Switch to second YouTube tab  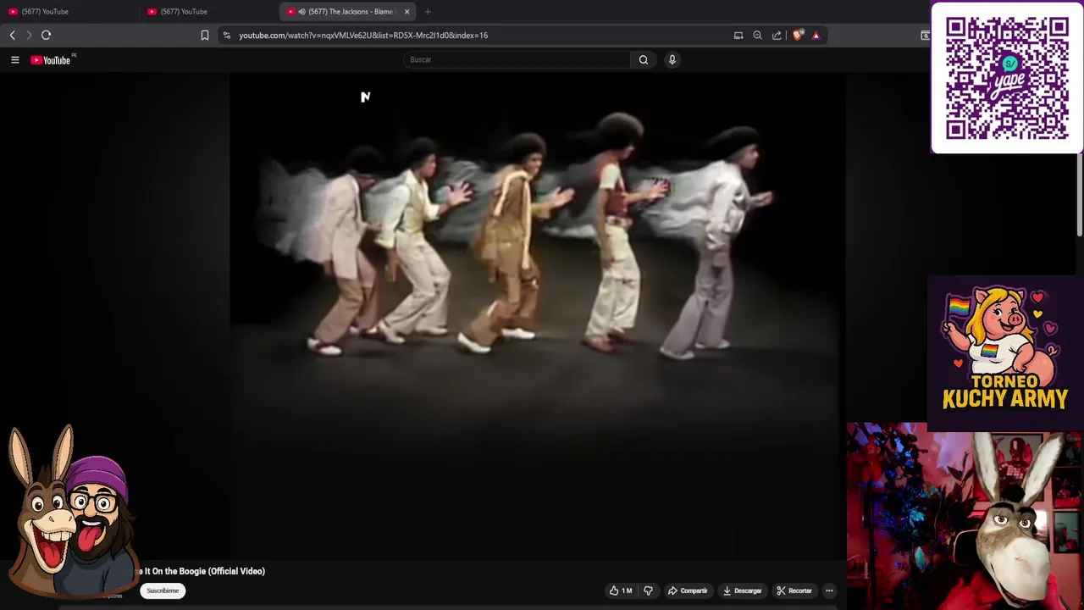(x=207, y=11)
